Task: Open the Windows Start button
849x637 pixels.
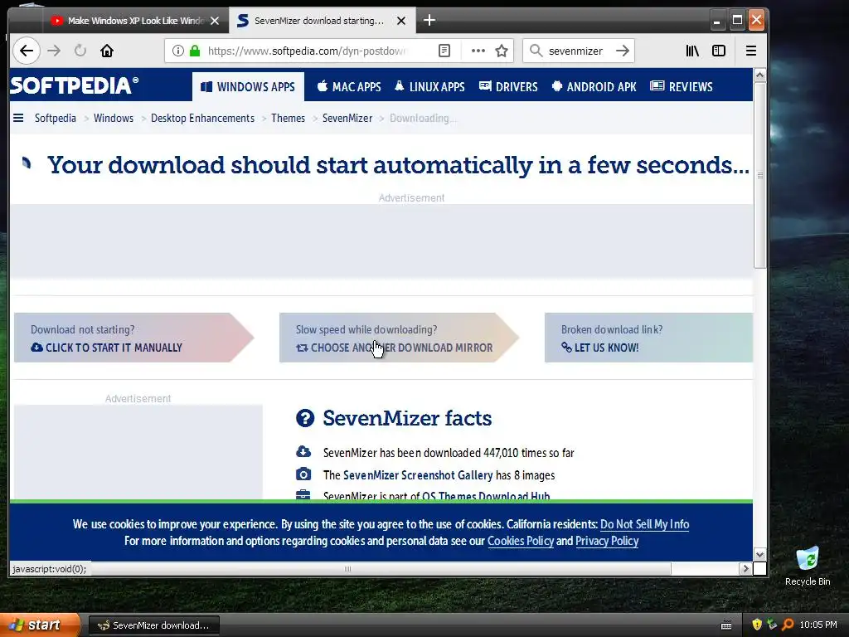Action: pos(40,625)
